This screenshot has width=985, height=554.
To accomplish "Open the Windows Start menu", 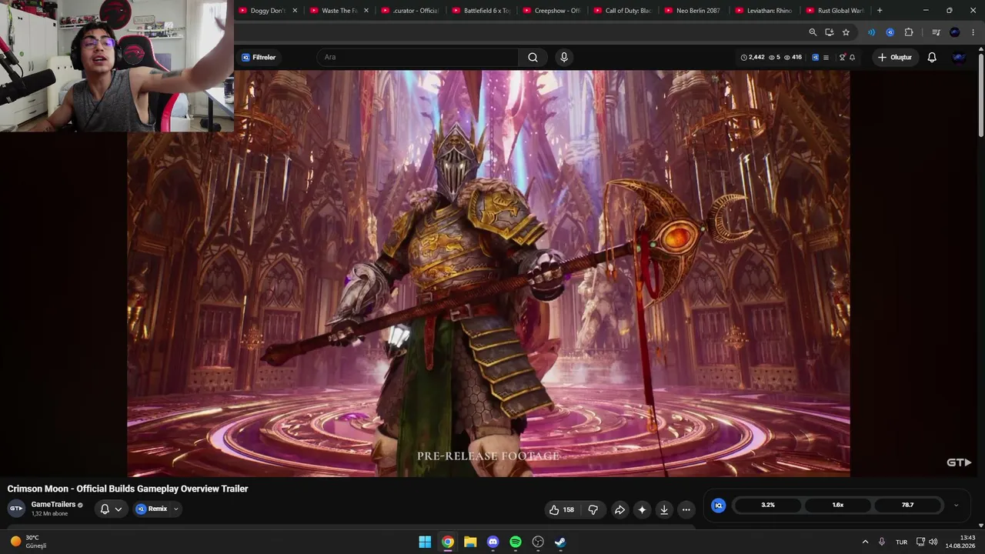I will 425,542.
